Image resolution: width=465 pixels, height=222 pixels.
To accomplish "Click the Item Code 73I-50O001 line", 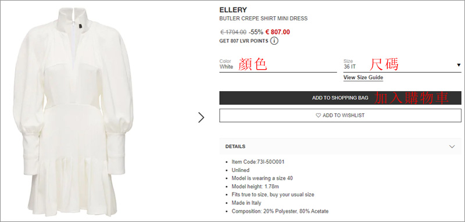I will [258, 162].
